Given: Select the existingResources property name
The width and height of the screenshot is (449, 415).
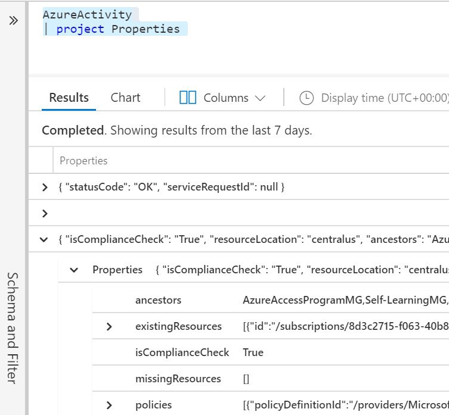Looking at the screenshot, I should coord(178,327).
